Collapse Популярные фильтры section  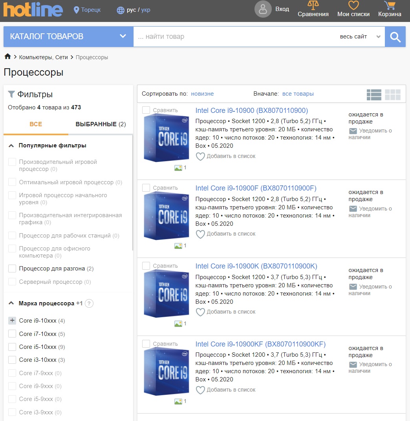click(11, 145)
